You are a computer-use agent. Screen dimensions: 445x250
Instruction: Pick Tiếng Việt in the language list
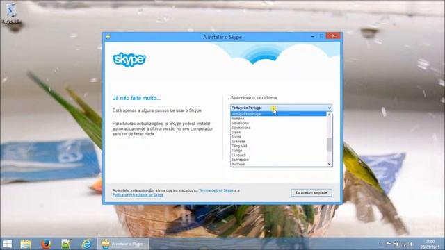pyautogui.click(x=278, y=146)
